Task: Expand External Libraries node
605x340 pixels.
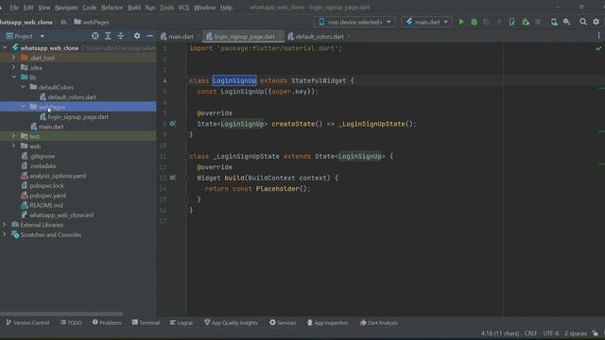Action: (x=4, y=225)
